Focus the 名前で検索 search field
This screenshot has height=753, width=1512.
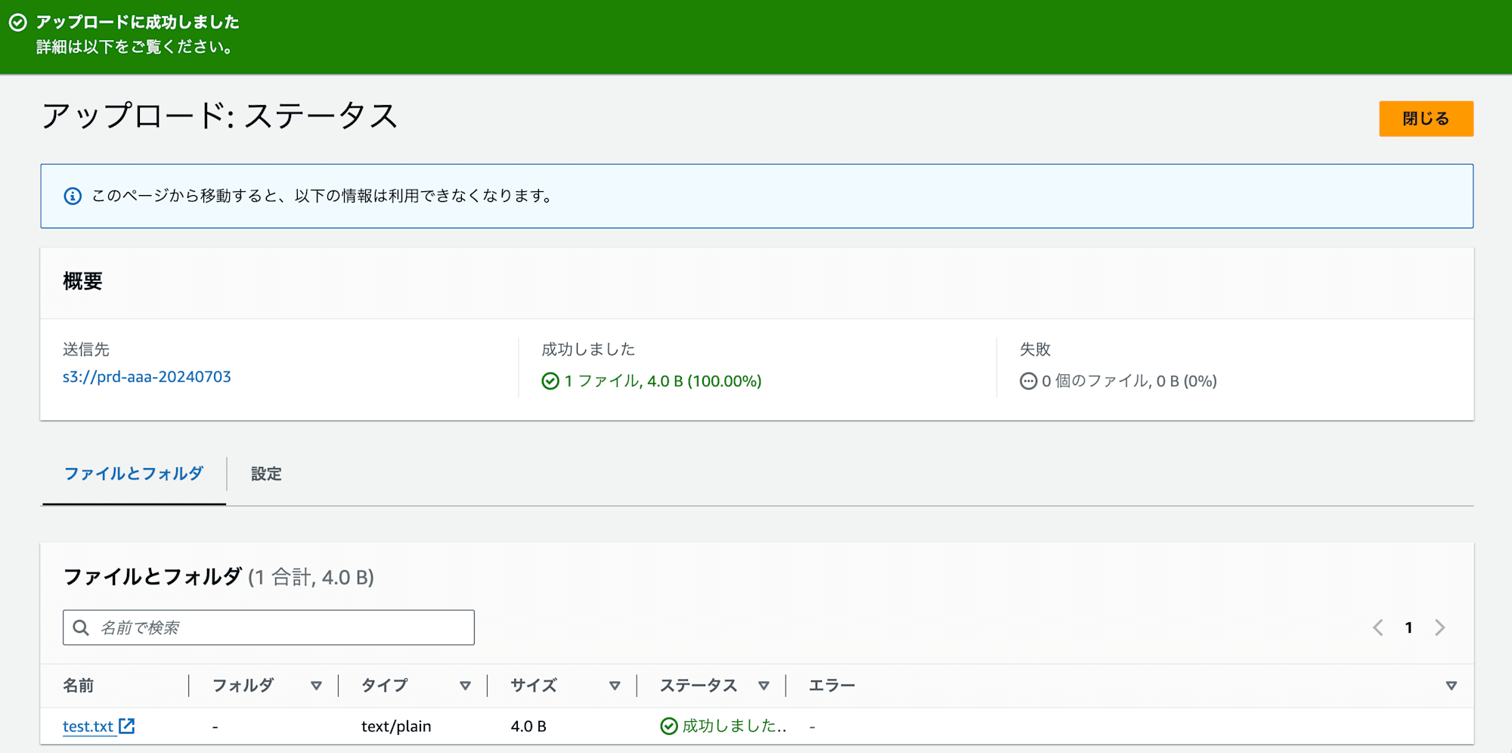268,627
